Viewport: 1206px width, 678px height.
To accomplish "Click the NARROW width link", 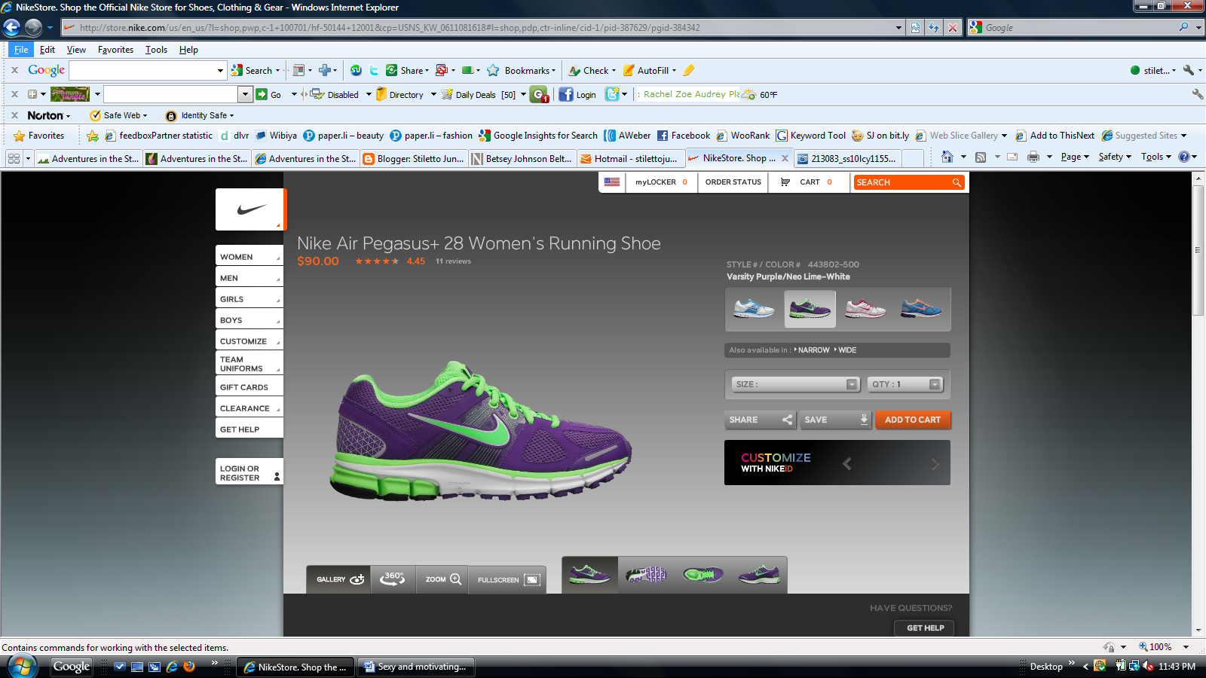I will pos(813,350).
